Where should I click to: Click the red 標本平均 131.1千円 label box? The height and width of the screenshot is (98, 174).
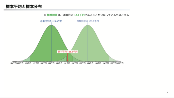pyautogui.click(x=67, y=52)
